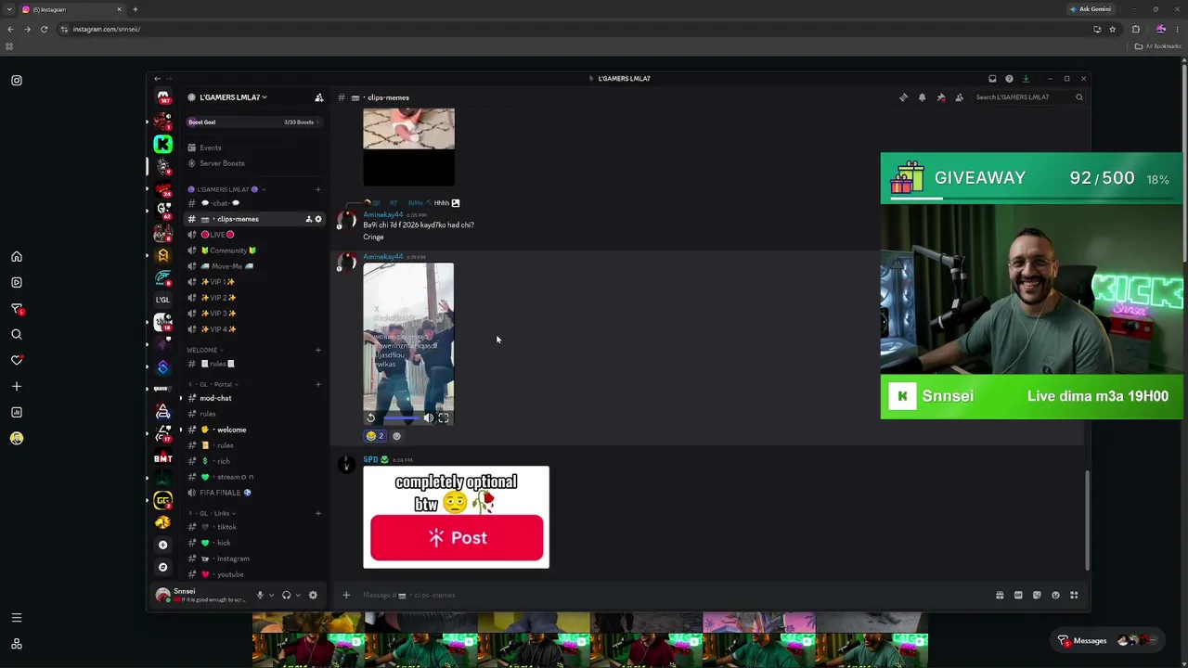Open microphone input options arrow
This screenshot has height=668, width=1188.
271,595
